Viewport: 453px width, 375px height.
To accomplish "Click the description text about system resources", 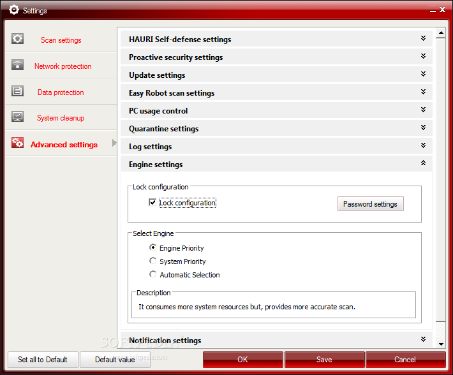I will tap(247, 307).
